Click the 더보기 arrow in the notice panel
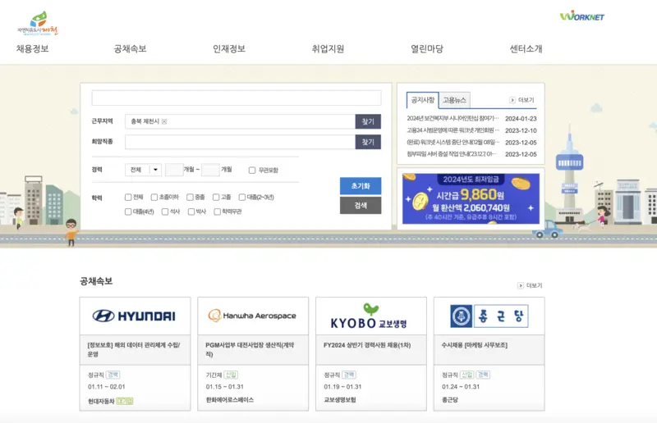The width and height of the screenshot is (657, 423). coord(512,100)
